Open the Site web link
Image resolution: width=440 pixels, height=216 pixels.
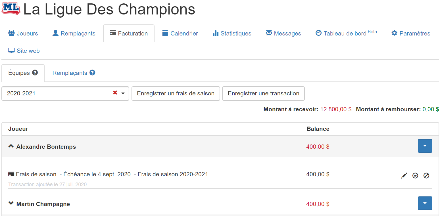click(24, 51)
